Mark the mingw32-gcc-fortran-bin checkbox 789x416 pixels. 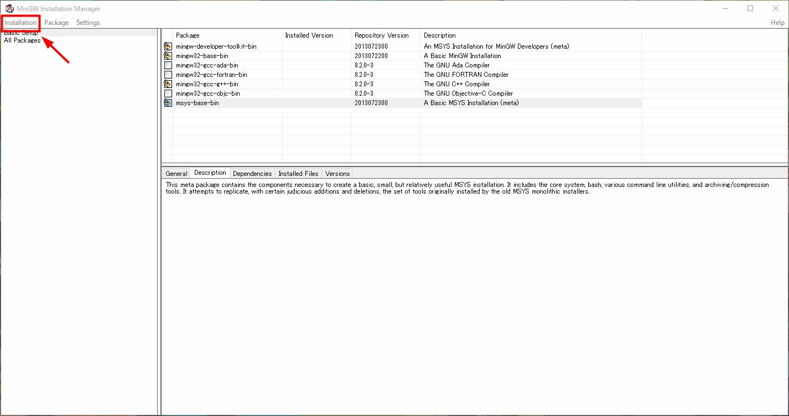pyautogui.click(x=168, y=75)
